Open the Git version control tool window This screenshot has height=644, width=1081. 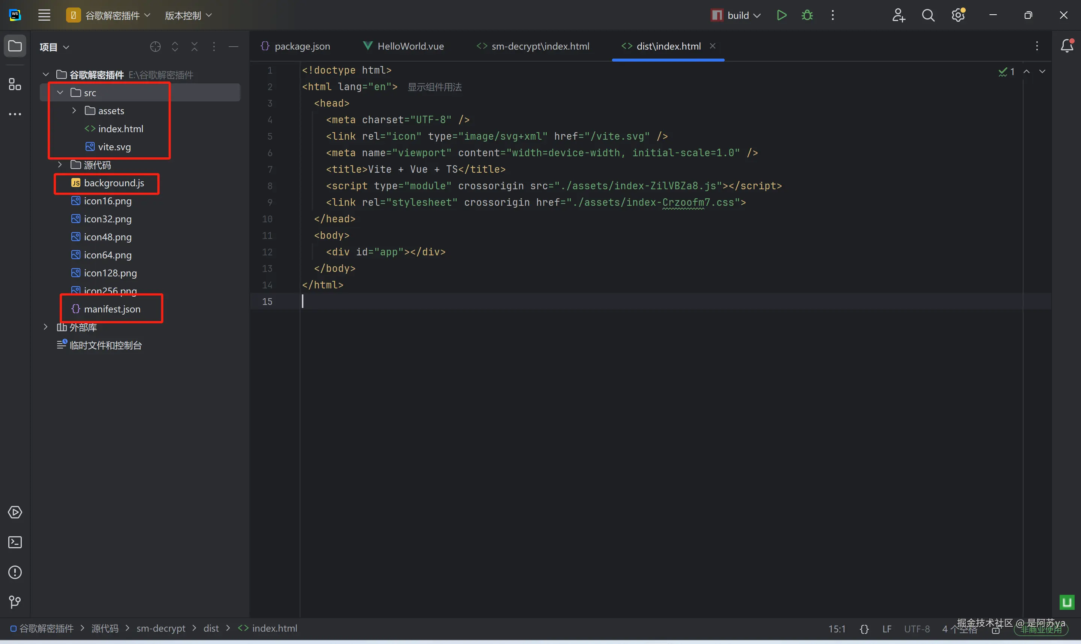[15, 602]
